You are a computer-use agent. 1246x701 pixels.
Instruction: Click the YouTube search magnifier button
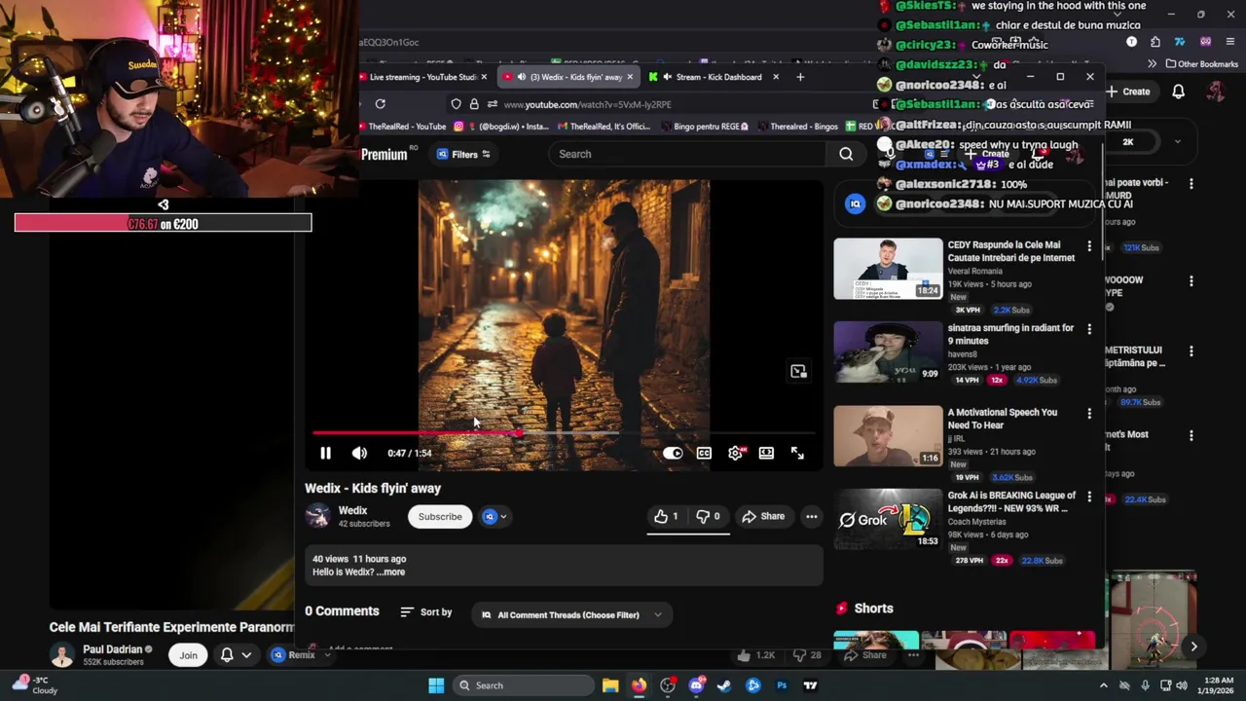(846, 154)
